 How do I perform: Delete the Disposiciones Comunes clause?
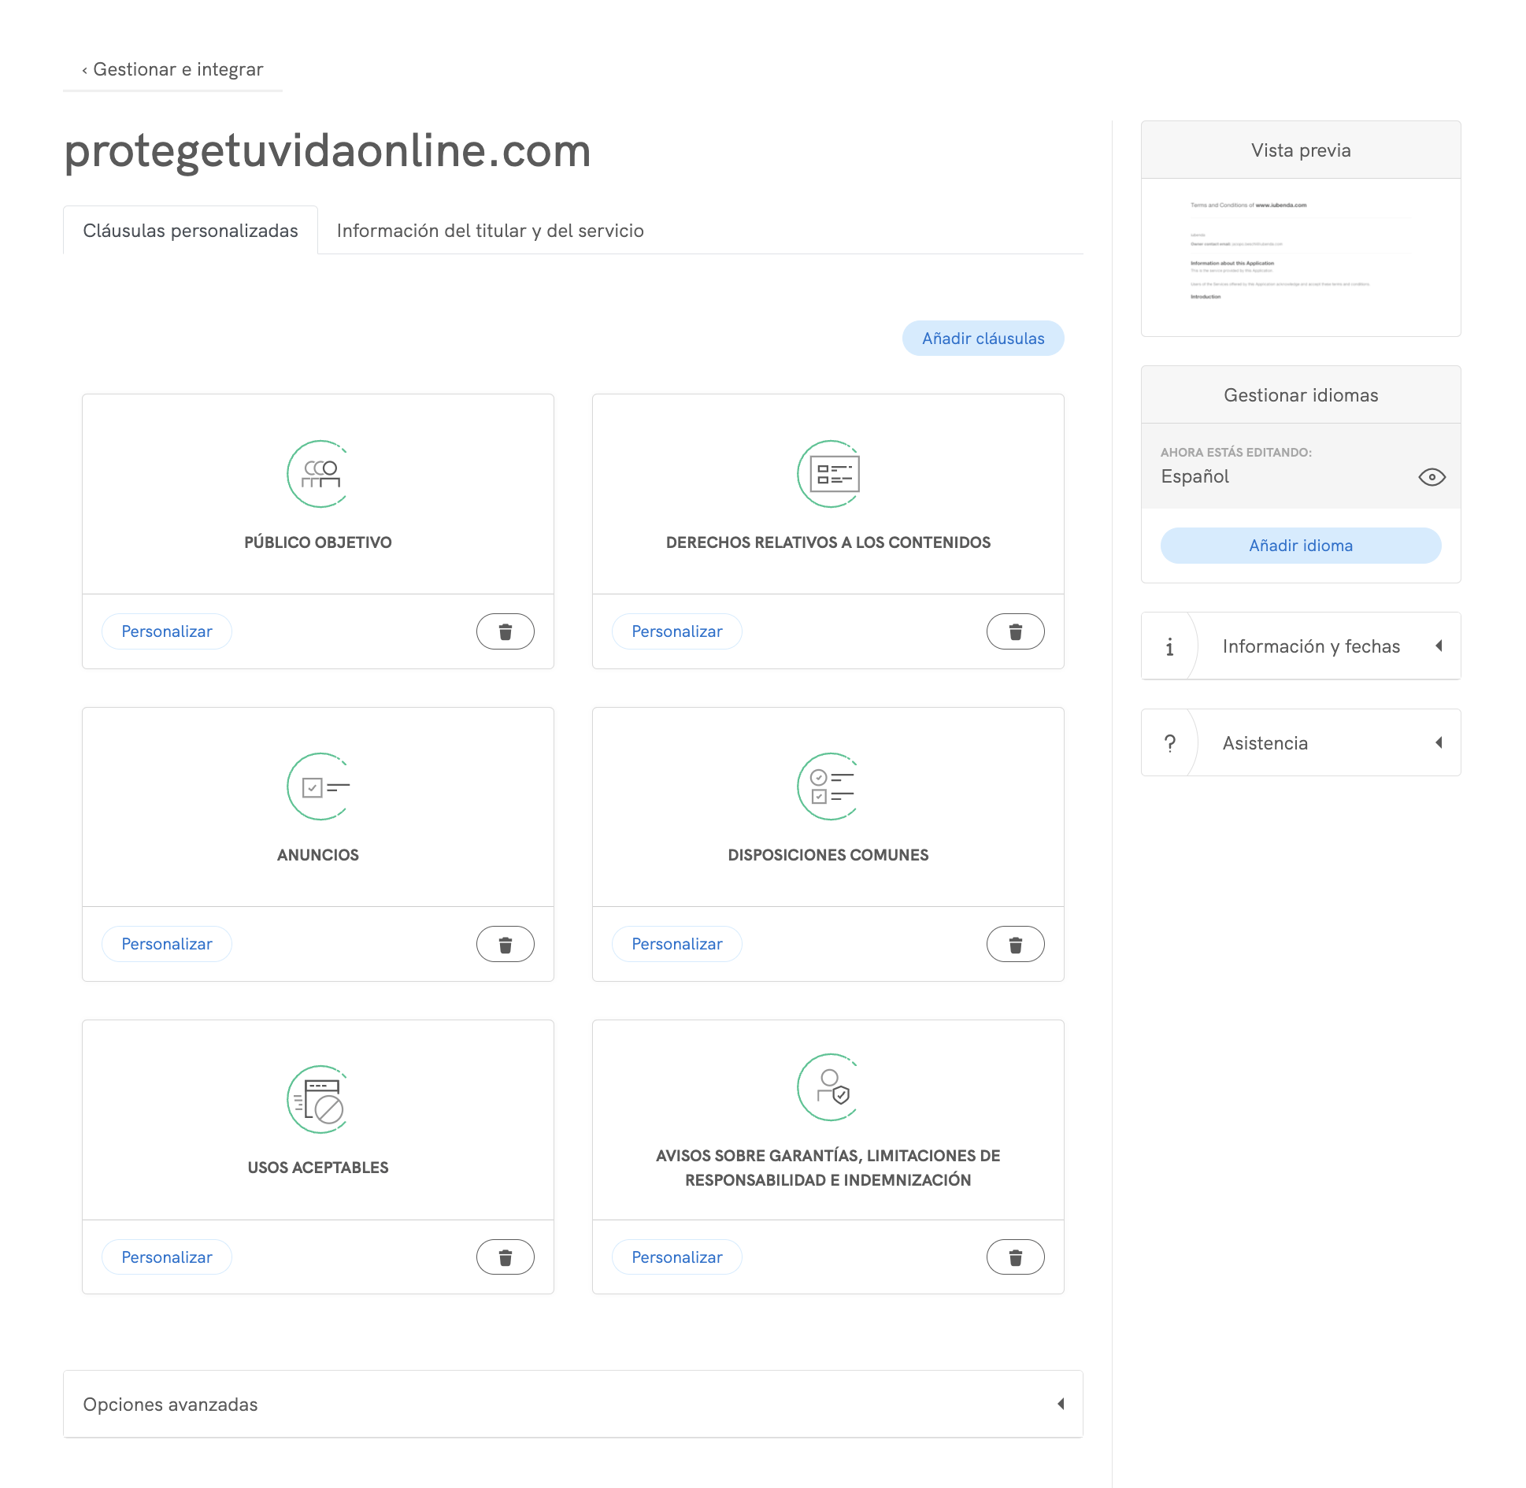coord(1015,944)
